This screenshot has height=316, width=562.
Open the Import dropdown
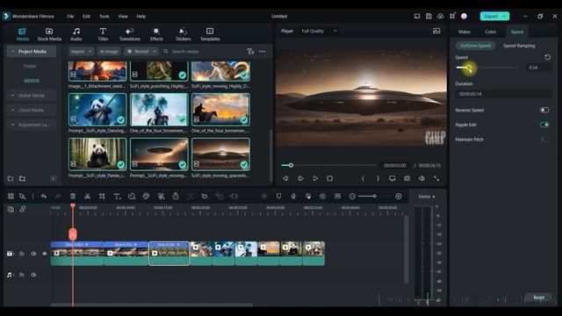point(81,52)
